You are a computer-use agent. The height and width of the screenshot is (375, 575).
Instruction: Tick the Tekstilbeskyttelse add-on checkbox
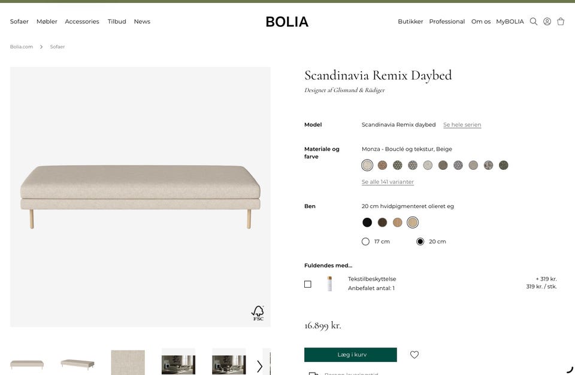pyautogui.click(x=308, y=284)
